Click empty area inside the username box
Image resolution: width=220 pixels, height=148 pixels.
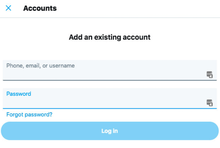click(112, 75)
